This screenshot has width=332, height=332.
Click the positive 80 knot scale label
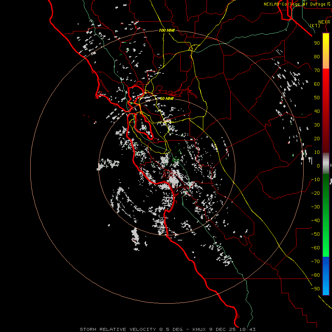coord(317,57)
